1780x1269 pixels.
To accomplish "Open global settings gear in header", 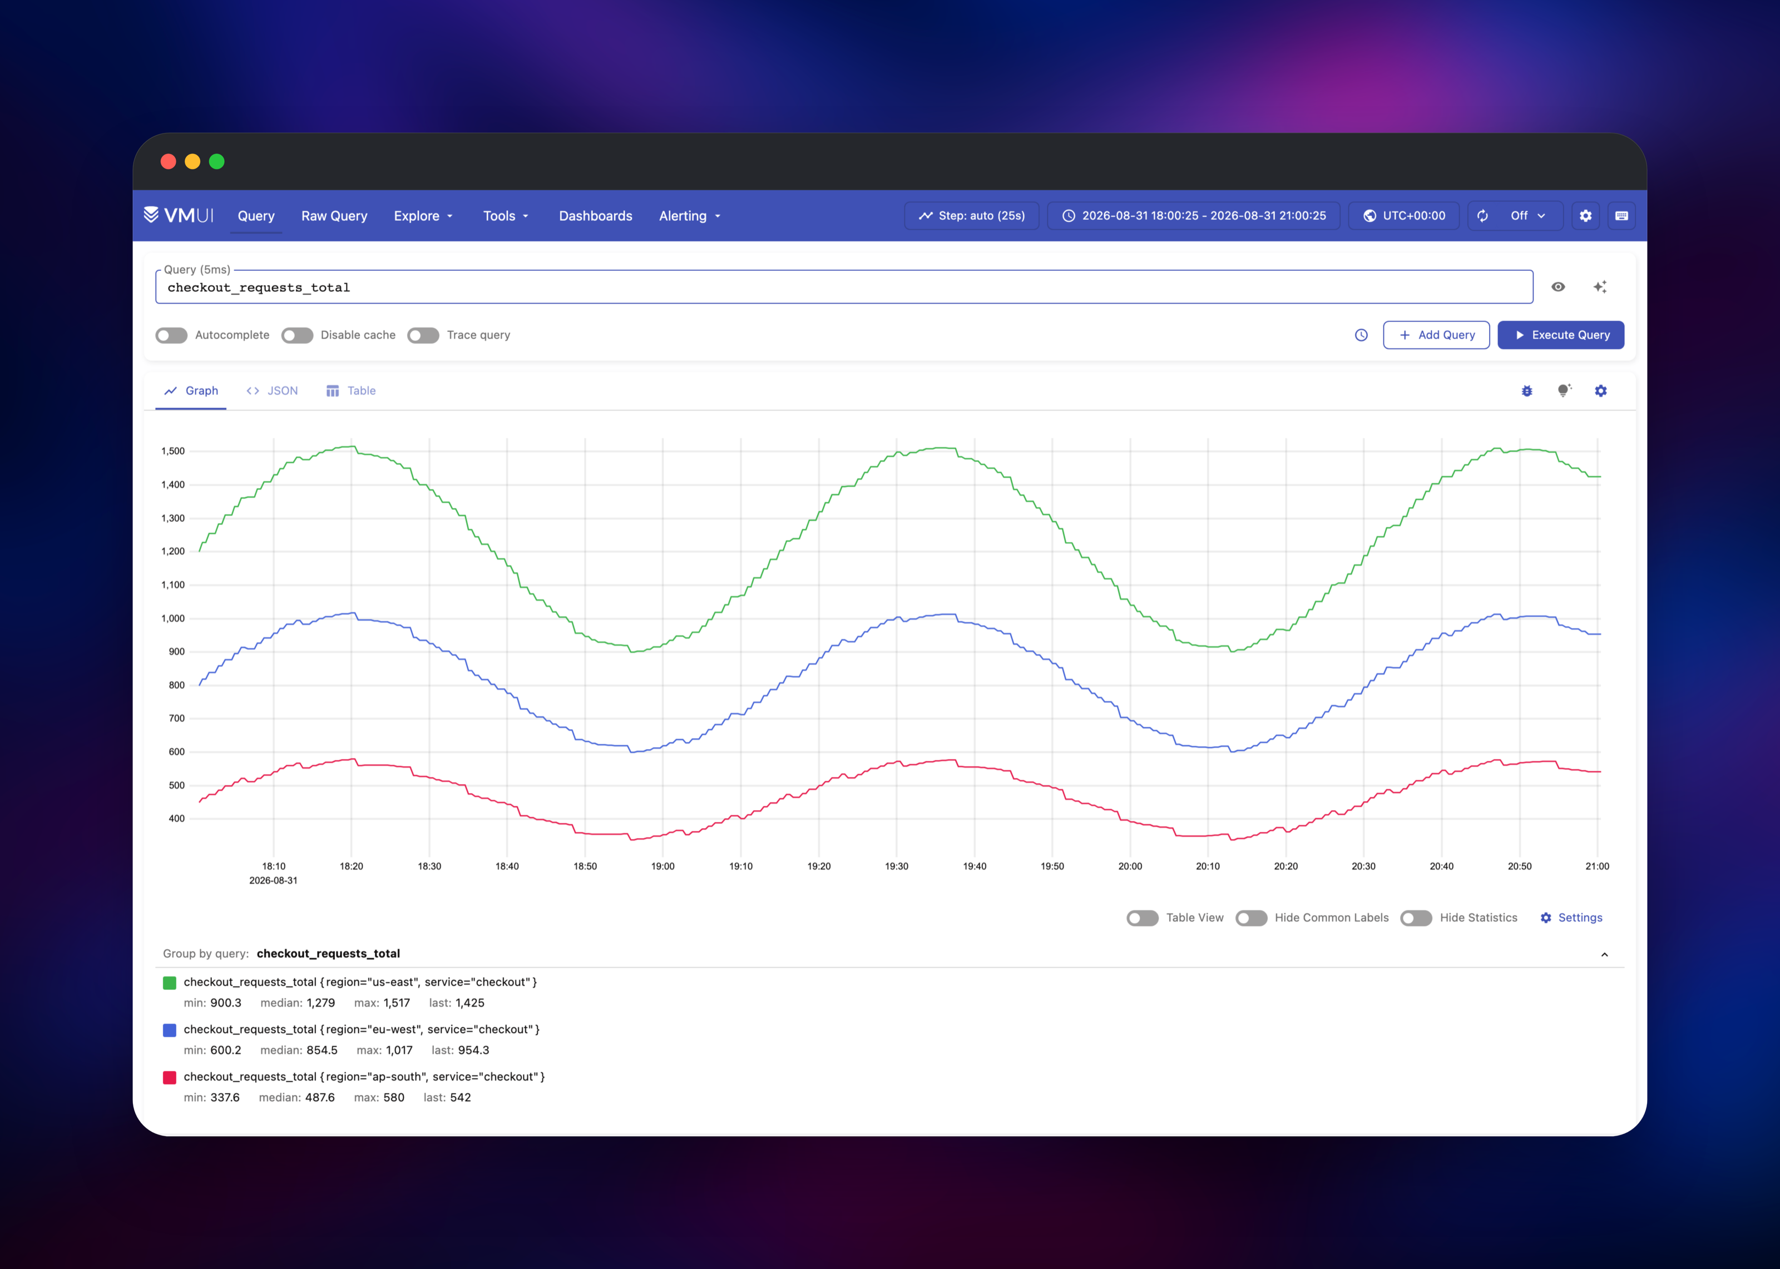I will point(1585,216).
